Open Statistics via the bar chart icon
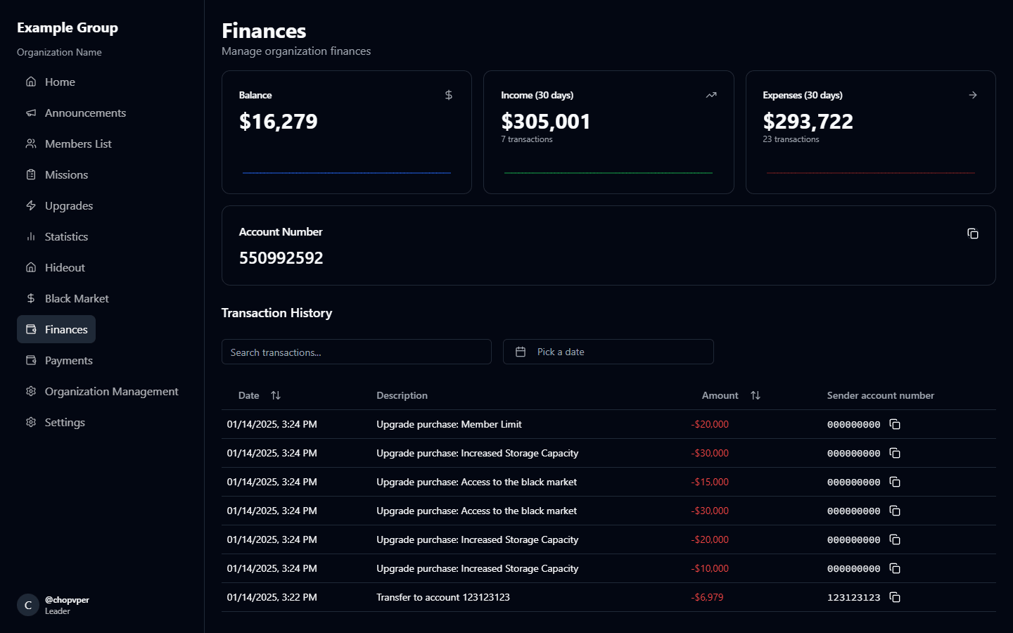The image size is (1013, 633). click(x=31, y=236)
